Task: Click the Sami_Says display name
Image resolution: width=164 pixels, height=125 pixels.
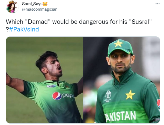Action: coord(32,4)
